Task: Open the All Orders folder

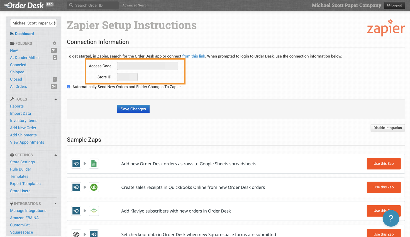Action: [18, 86]
